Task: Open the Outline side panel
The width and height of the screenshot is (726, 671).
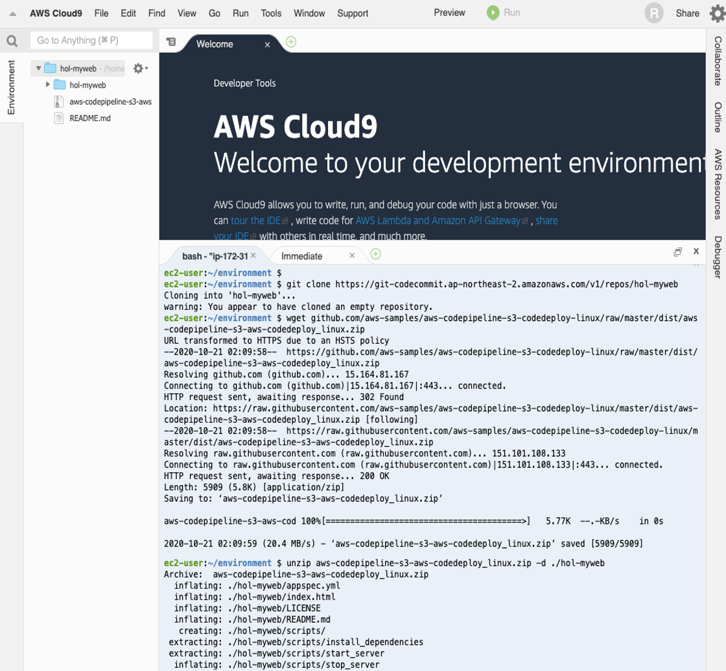Action: tap(717, 117)
